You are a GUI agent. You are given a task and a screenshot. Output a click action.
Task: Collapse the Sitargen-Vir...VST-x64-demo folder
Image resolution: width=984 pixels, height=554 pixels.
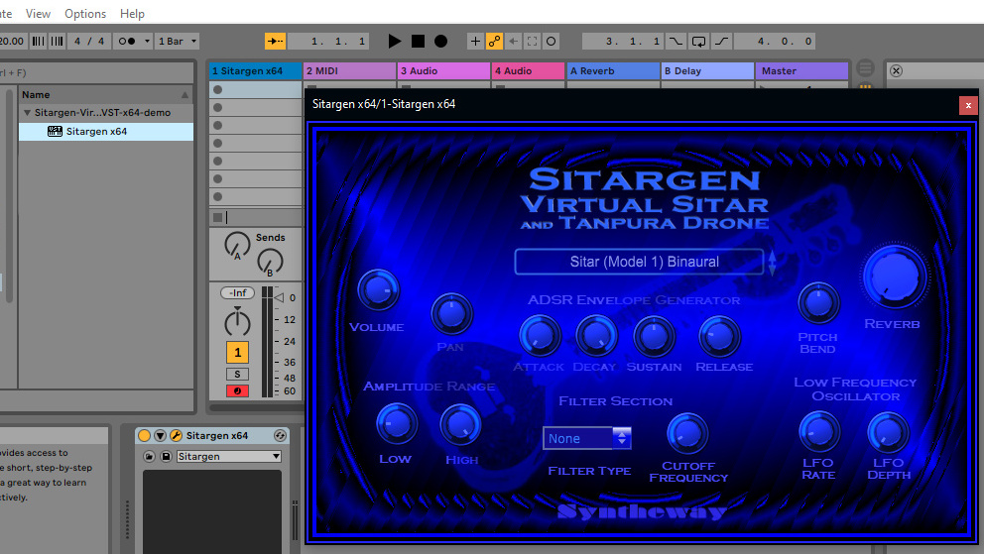tap(27, 113)
